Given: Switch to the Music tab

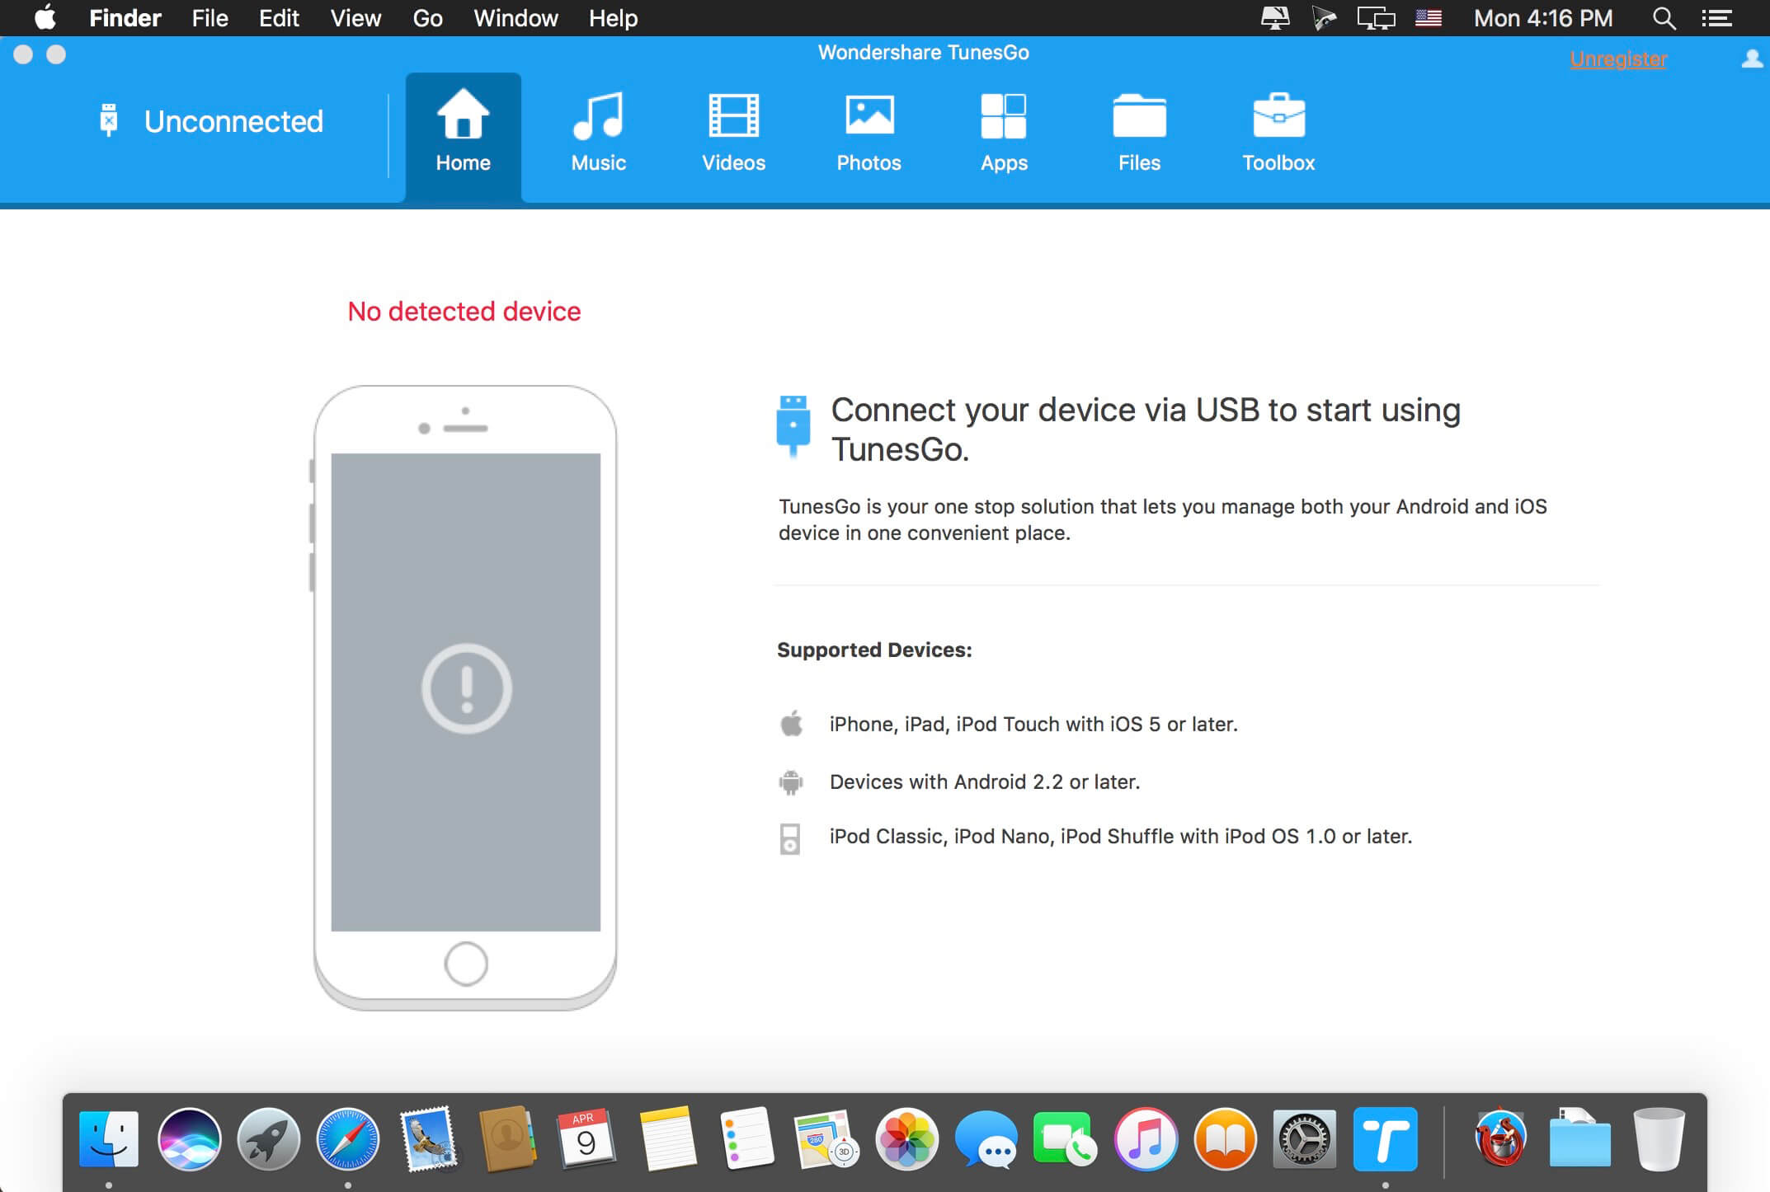Looking at the screenshot, I should point(599,132).
